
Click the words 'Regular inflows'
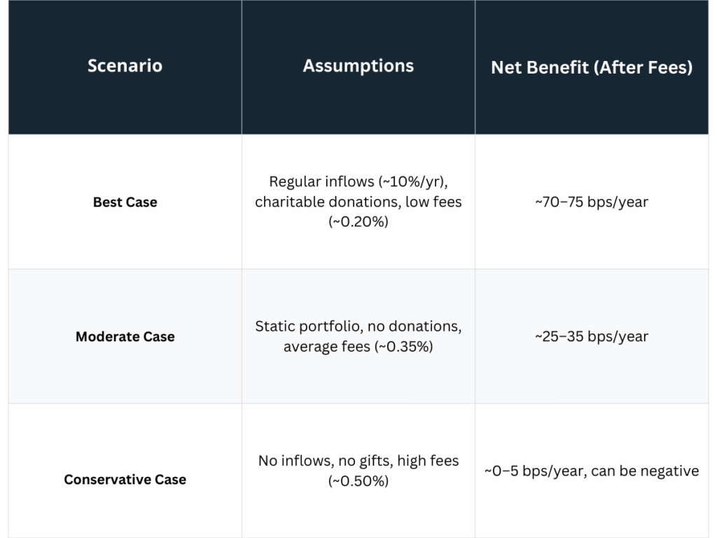(312, 182)
